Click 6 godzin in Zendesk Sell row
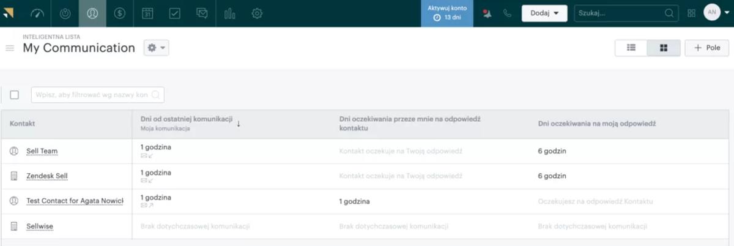This screenshot has height=246, width=734. pyautogui.click(x=552, y=176)
